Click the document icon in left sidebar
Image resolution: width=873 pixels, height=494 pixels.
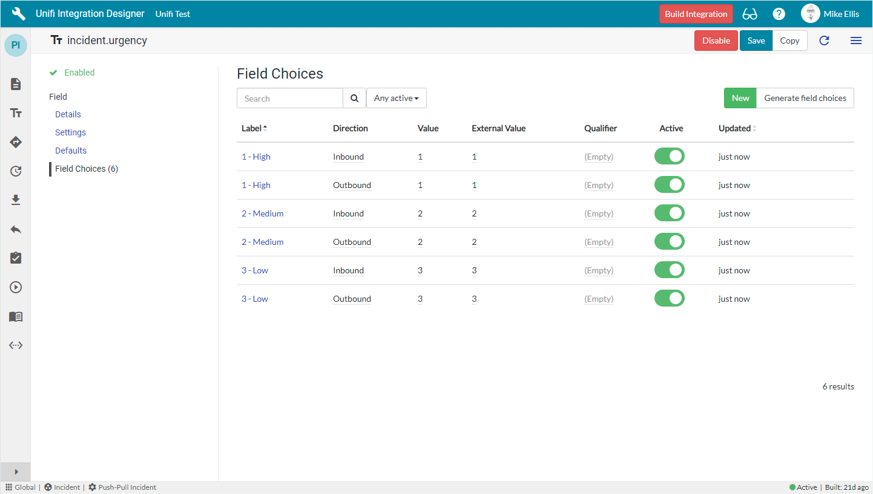[x=16, y=84]
